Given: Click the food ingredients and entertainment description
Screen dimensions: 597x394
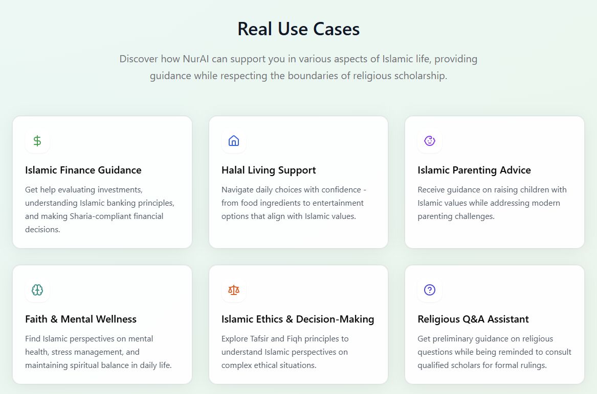Looking at the screenshot, I should 294,203.
